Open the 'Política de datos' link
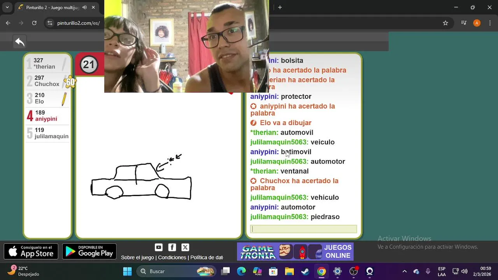Screen dimensions: 498x280 coord(207,257)
